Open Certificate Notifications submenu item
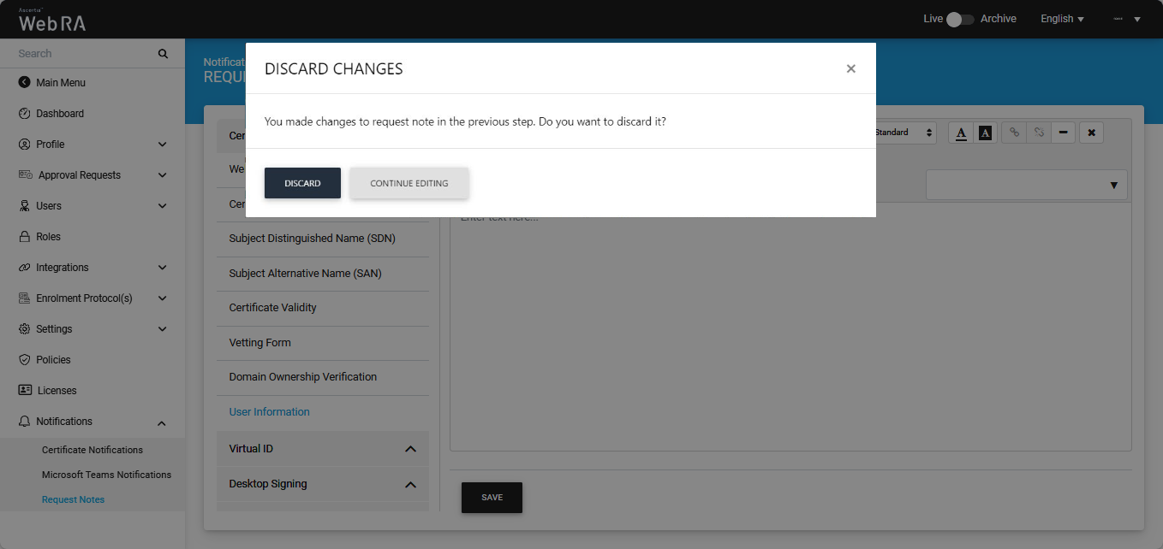Screen dimensions: 1163x549 tap(92, 450)
